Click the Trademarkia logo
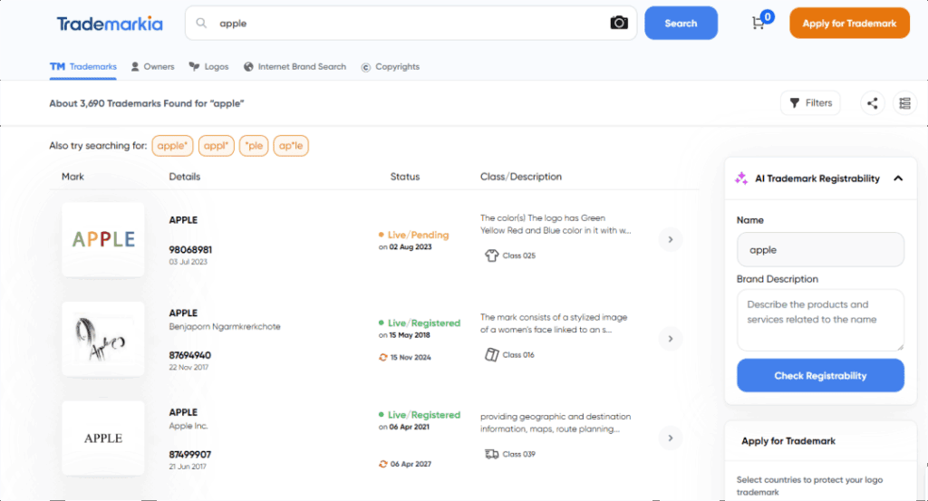 click(x=110, y=24)
